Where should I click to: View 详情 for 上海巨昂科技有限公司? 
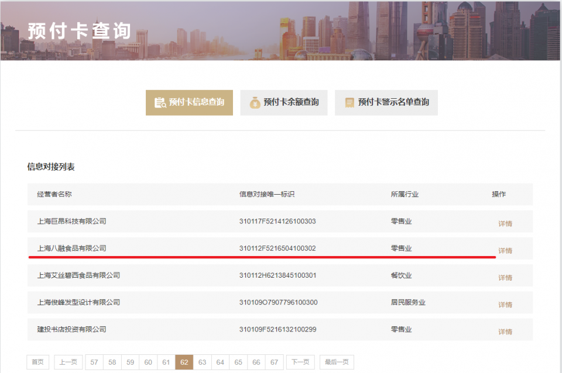click(x=505, y=223)
